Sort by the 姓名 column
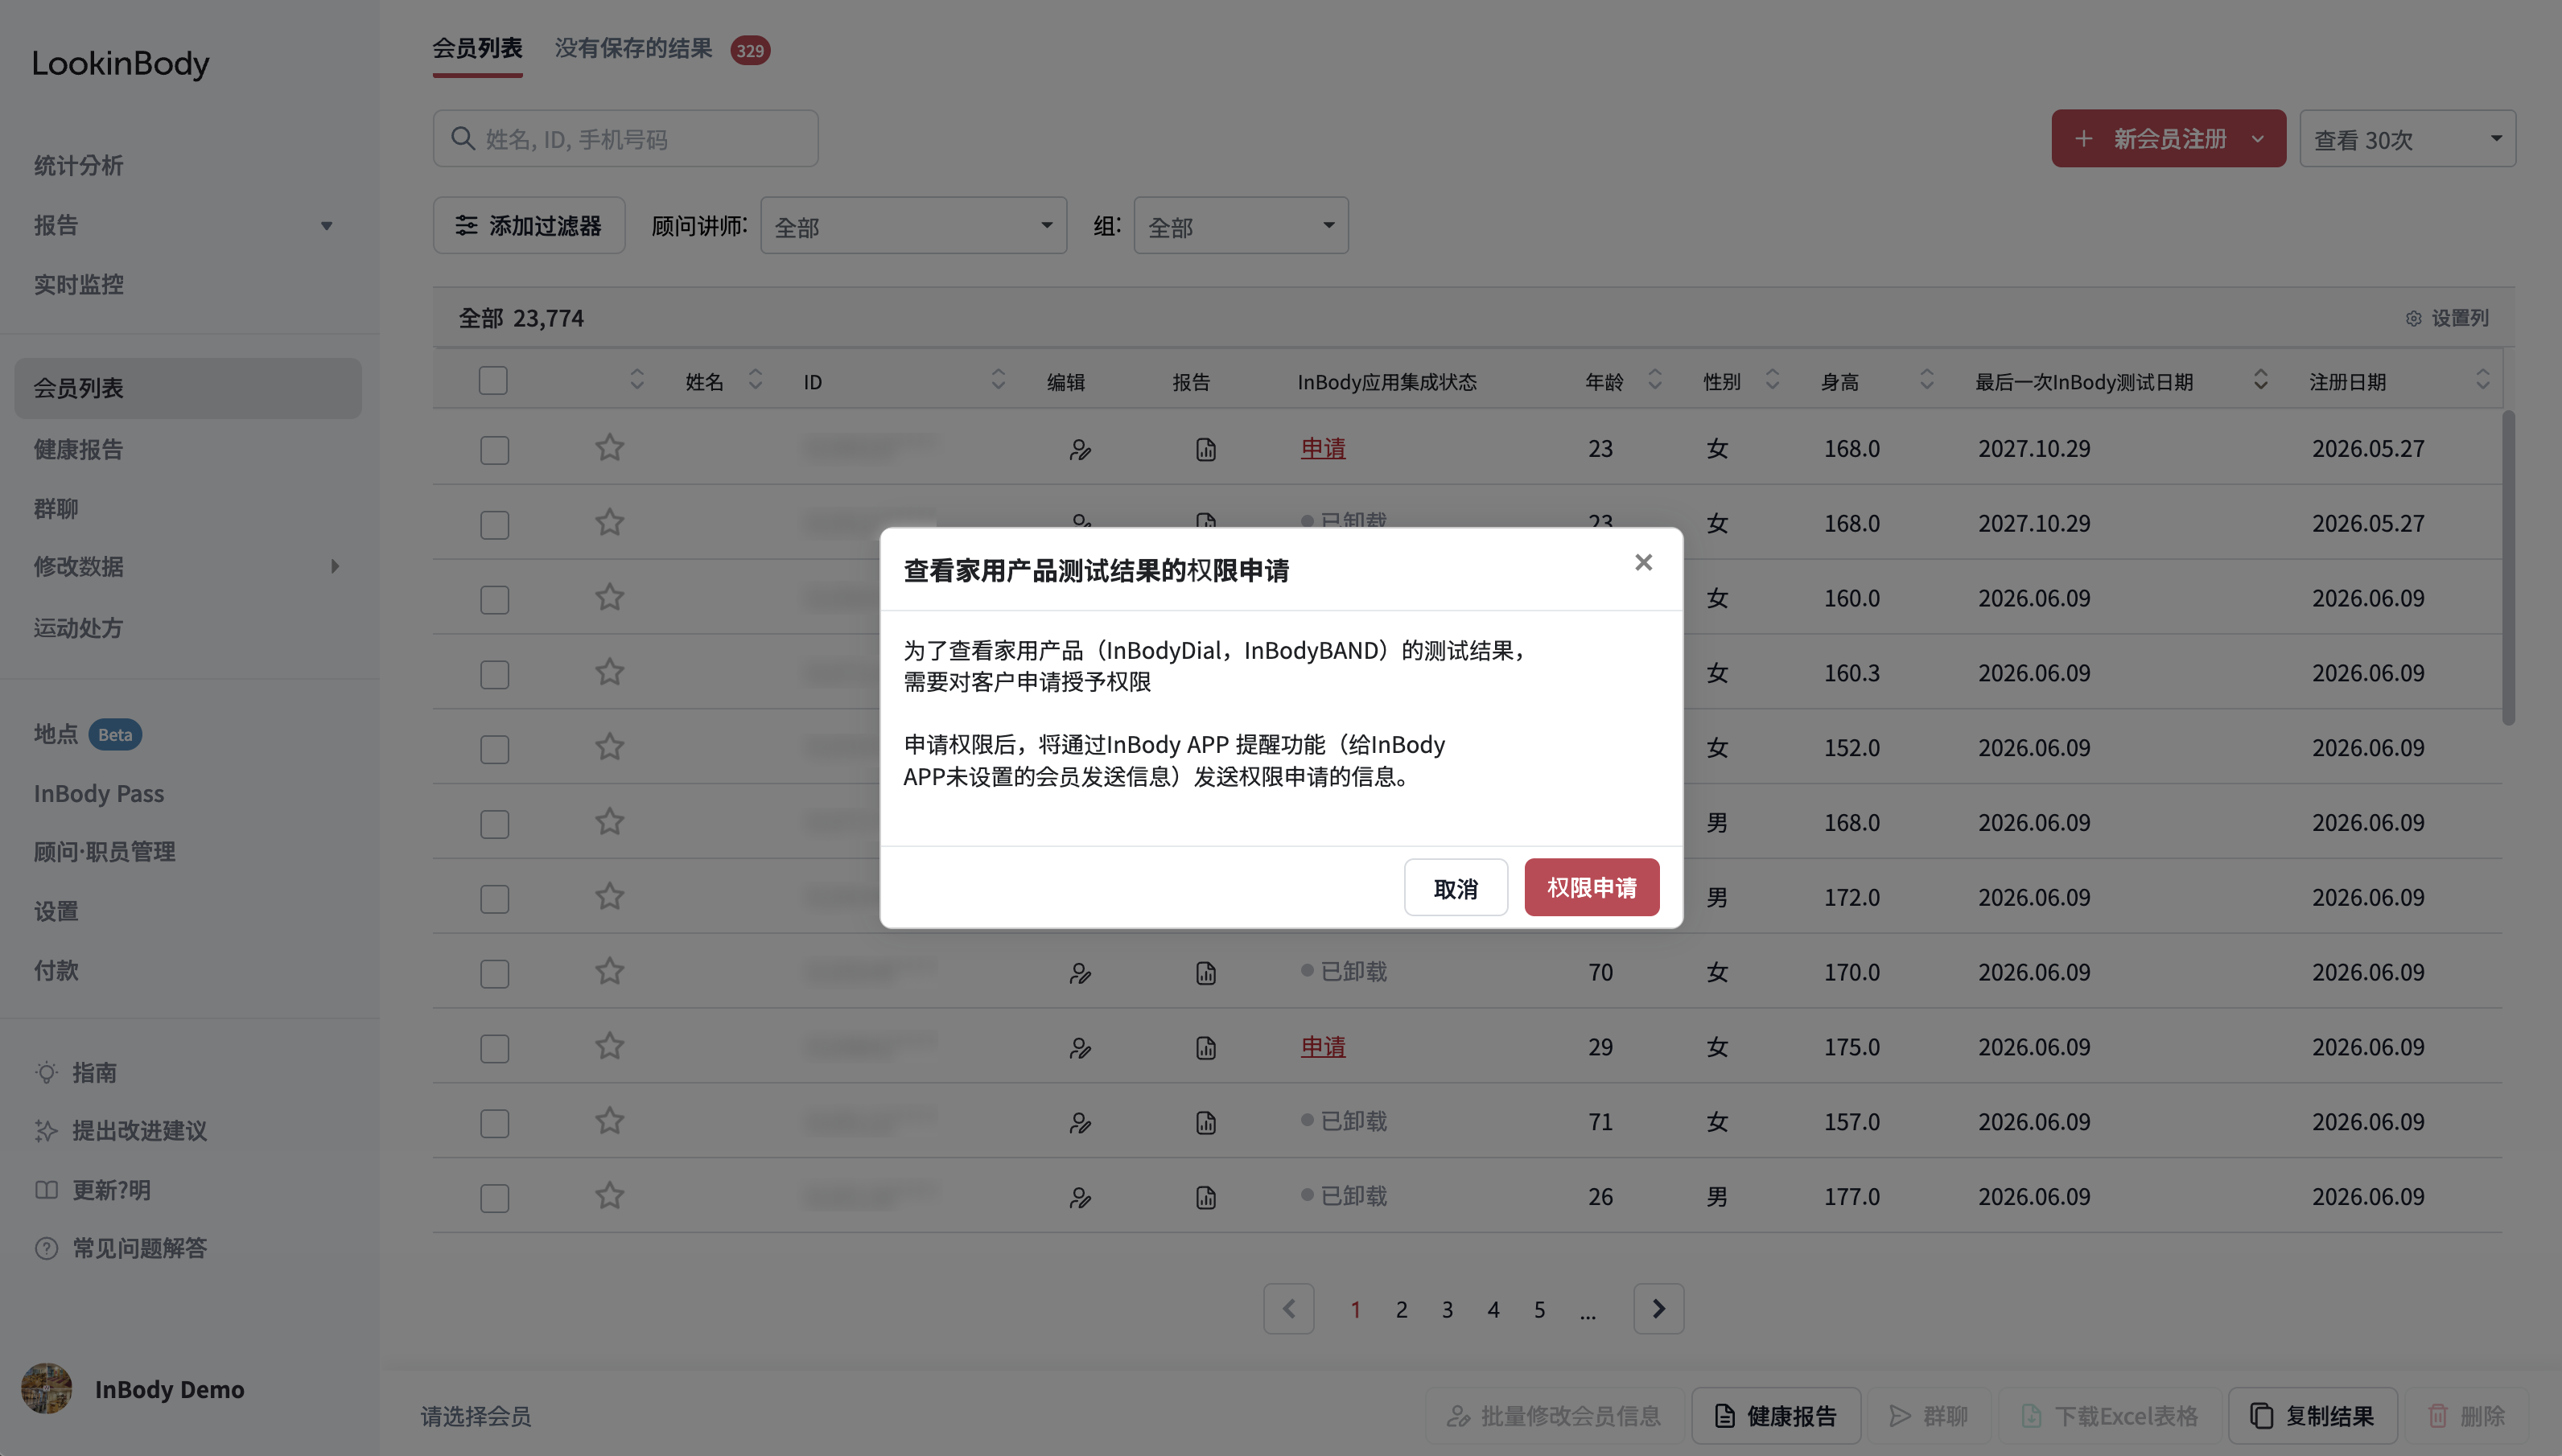 point(755,380)
